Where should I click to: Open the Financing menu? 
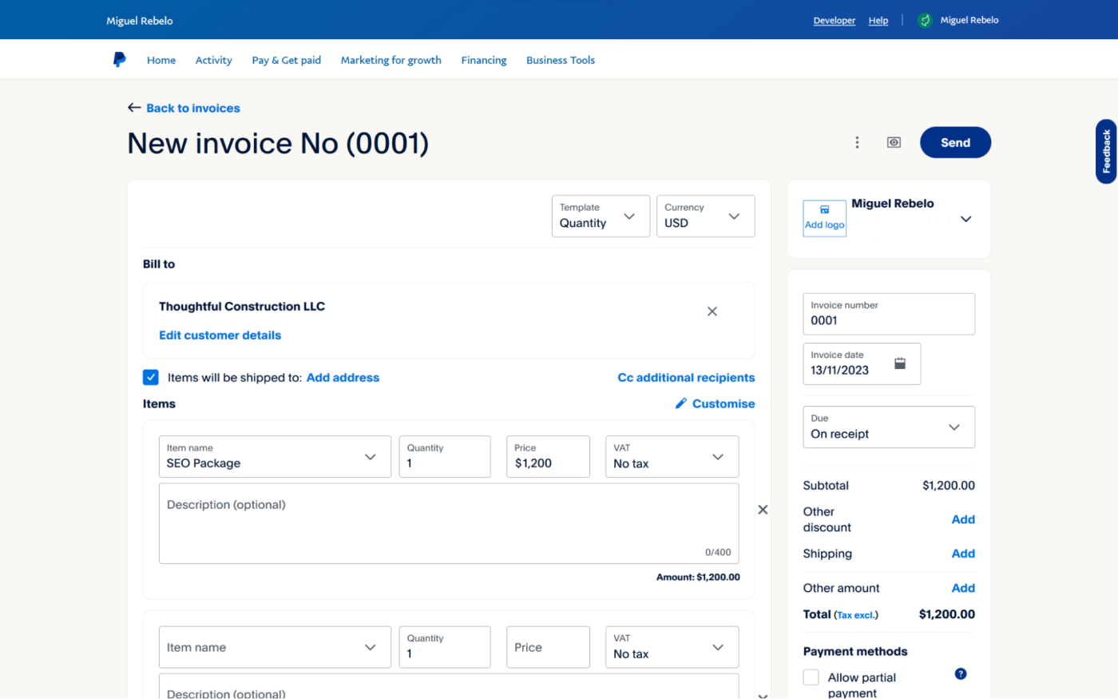click(x=484, y=60)
